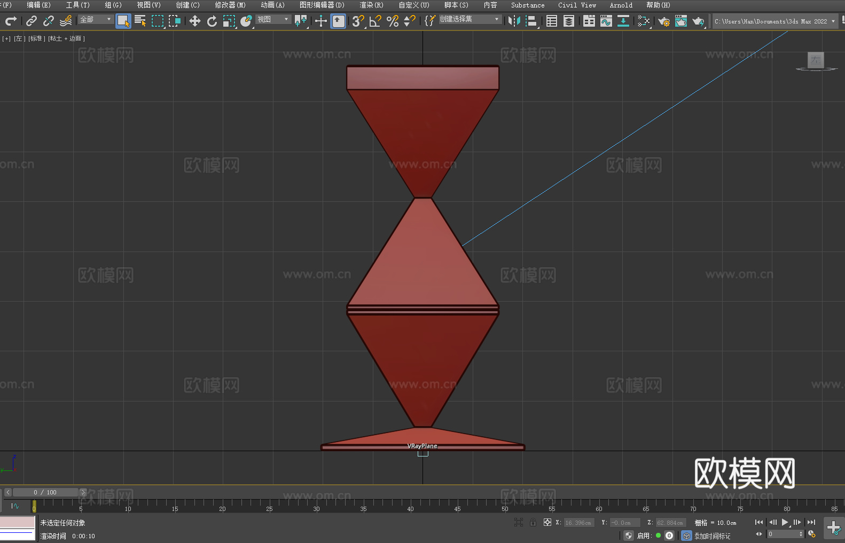The width and height of the screenshot is (845, 543).
Task: Toggle Isolate Selection icon
Action: pos(519,522)
